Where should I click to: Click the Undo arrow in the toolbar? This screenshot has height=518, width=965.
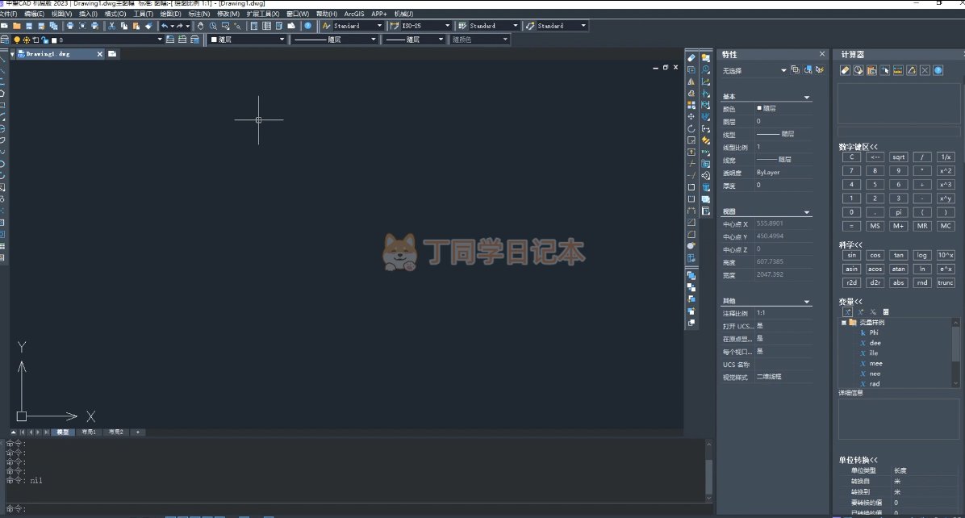pyautogui.click(x=164, y=26)
